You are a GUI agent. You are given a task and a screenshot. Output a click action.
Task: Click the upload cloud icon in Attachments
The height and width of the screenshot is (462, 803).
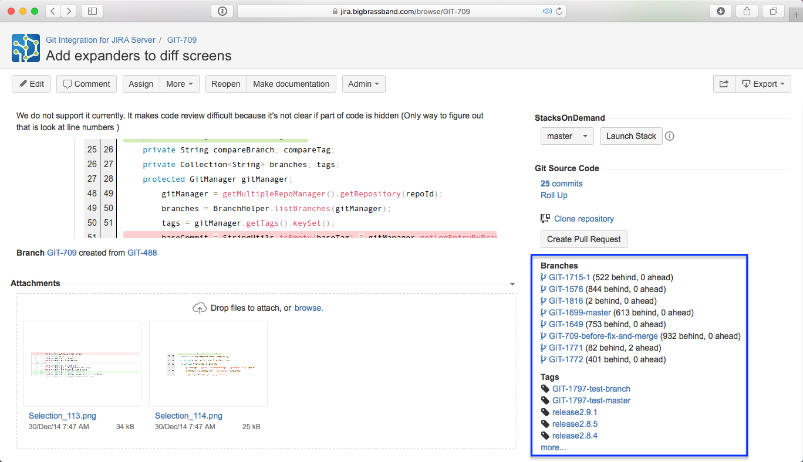(x=199, y=307)
